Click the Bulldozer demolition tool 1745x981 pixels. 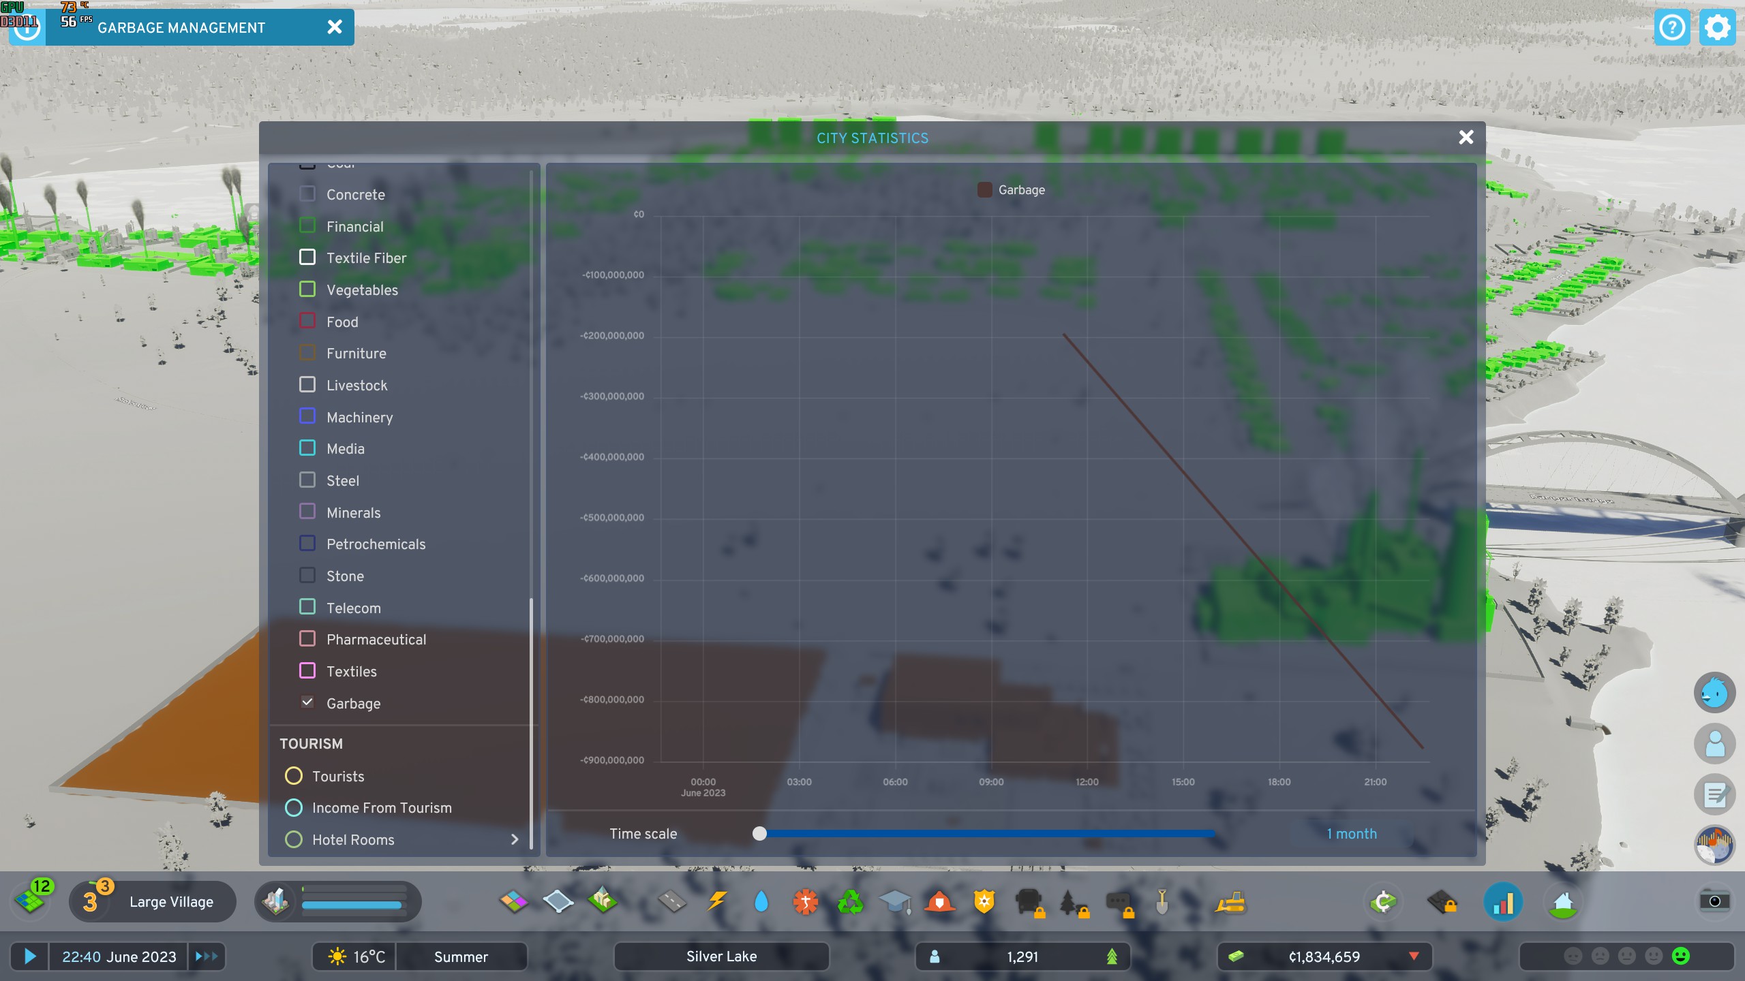coord(1230,901)
